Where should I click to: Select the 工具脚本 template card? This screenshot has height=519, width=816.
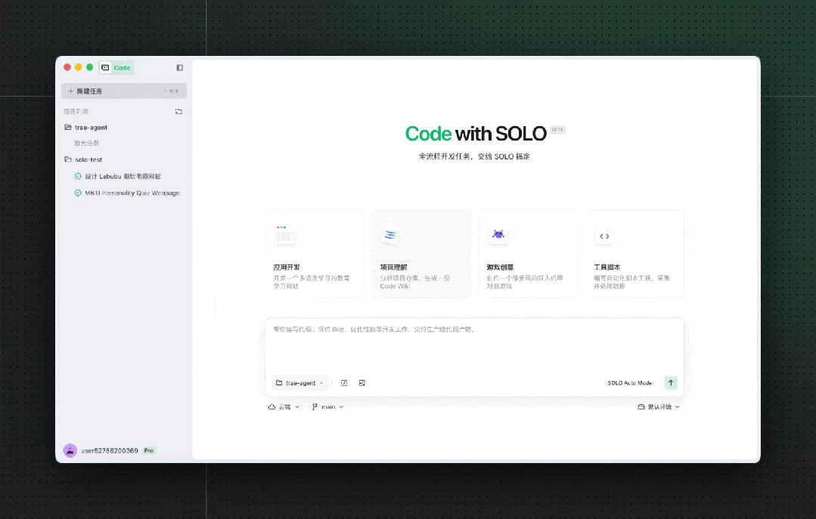(635, 254)
